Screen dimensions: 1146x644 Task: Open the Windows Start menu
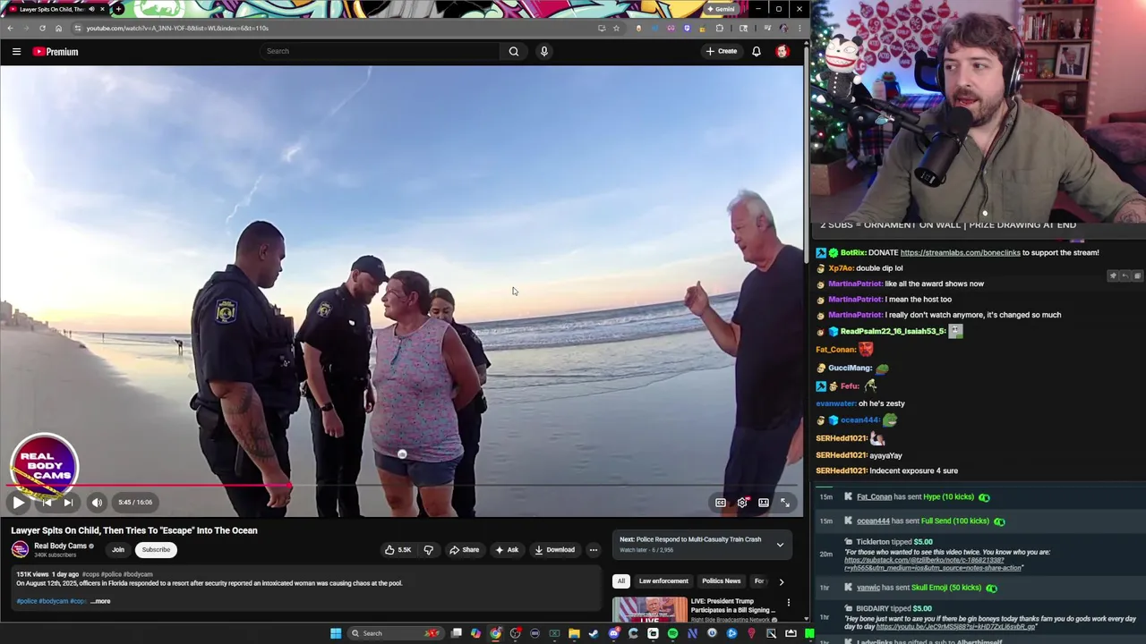click(x=336, y=633)
